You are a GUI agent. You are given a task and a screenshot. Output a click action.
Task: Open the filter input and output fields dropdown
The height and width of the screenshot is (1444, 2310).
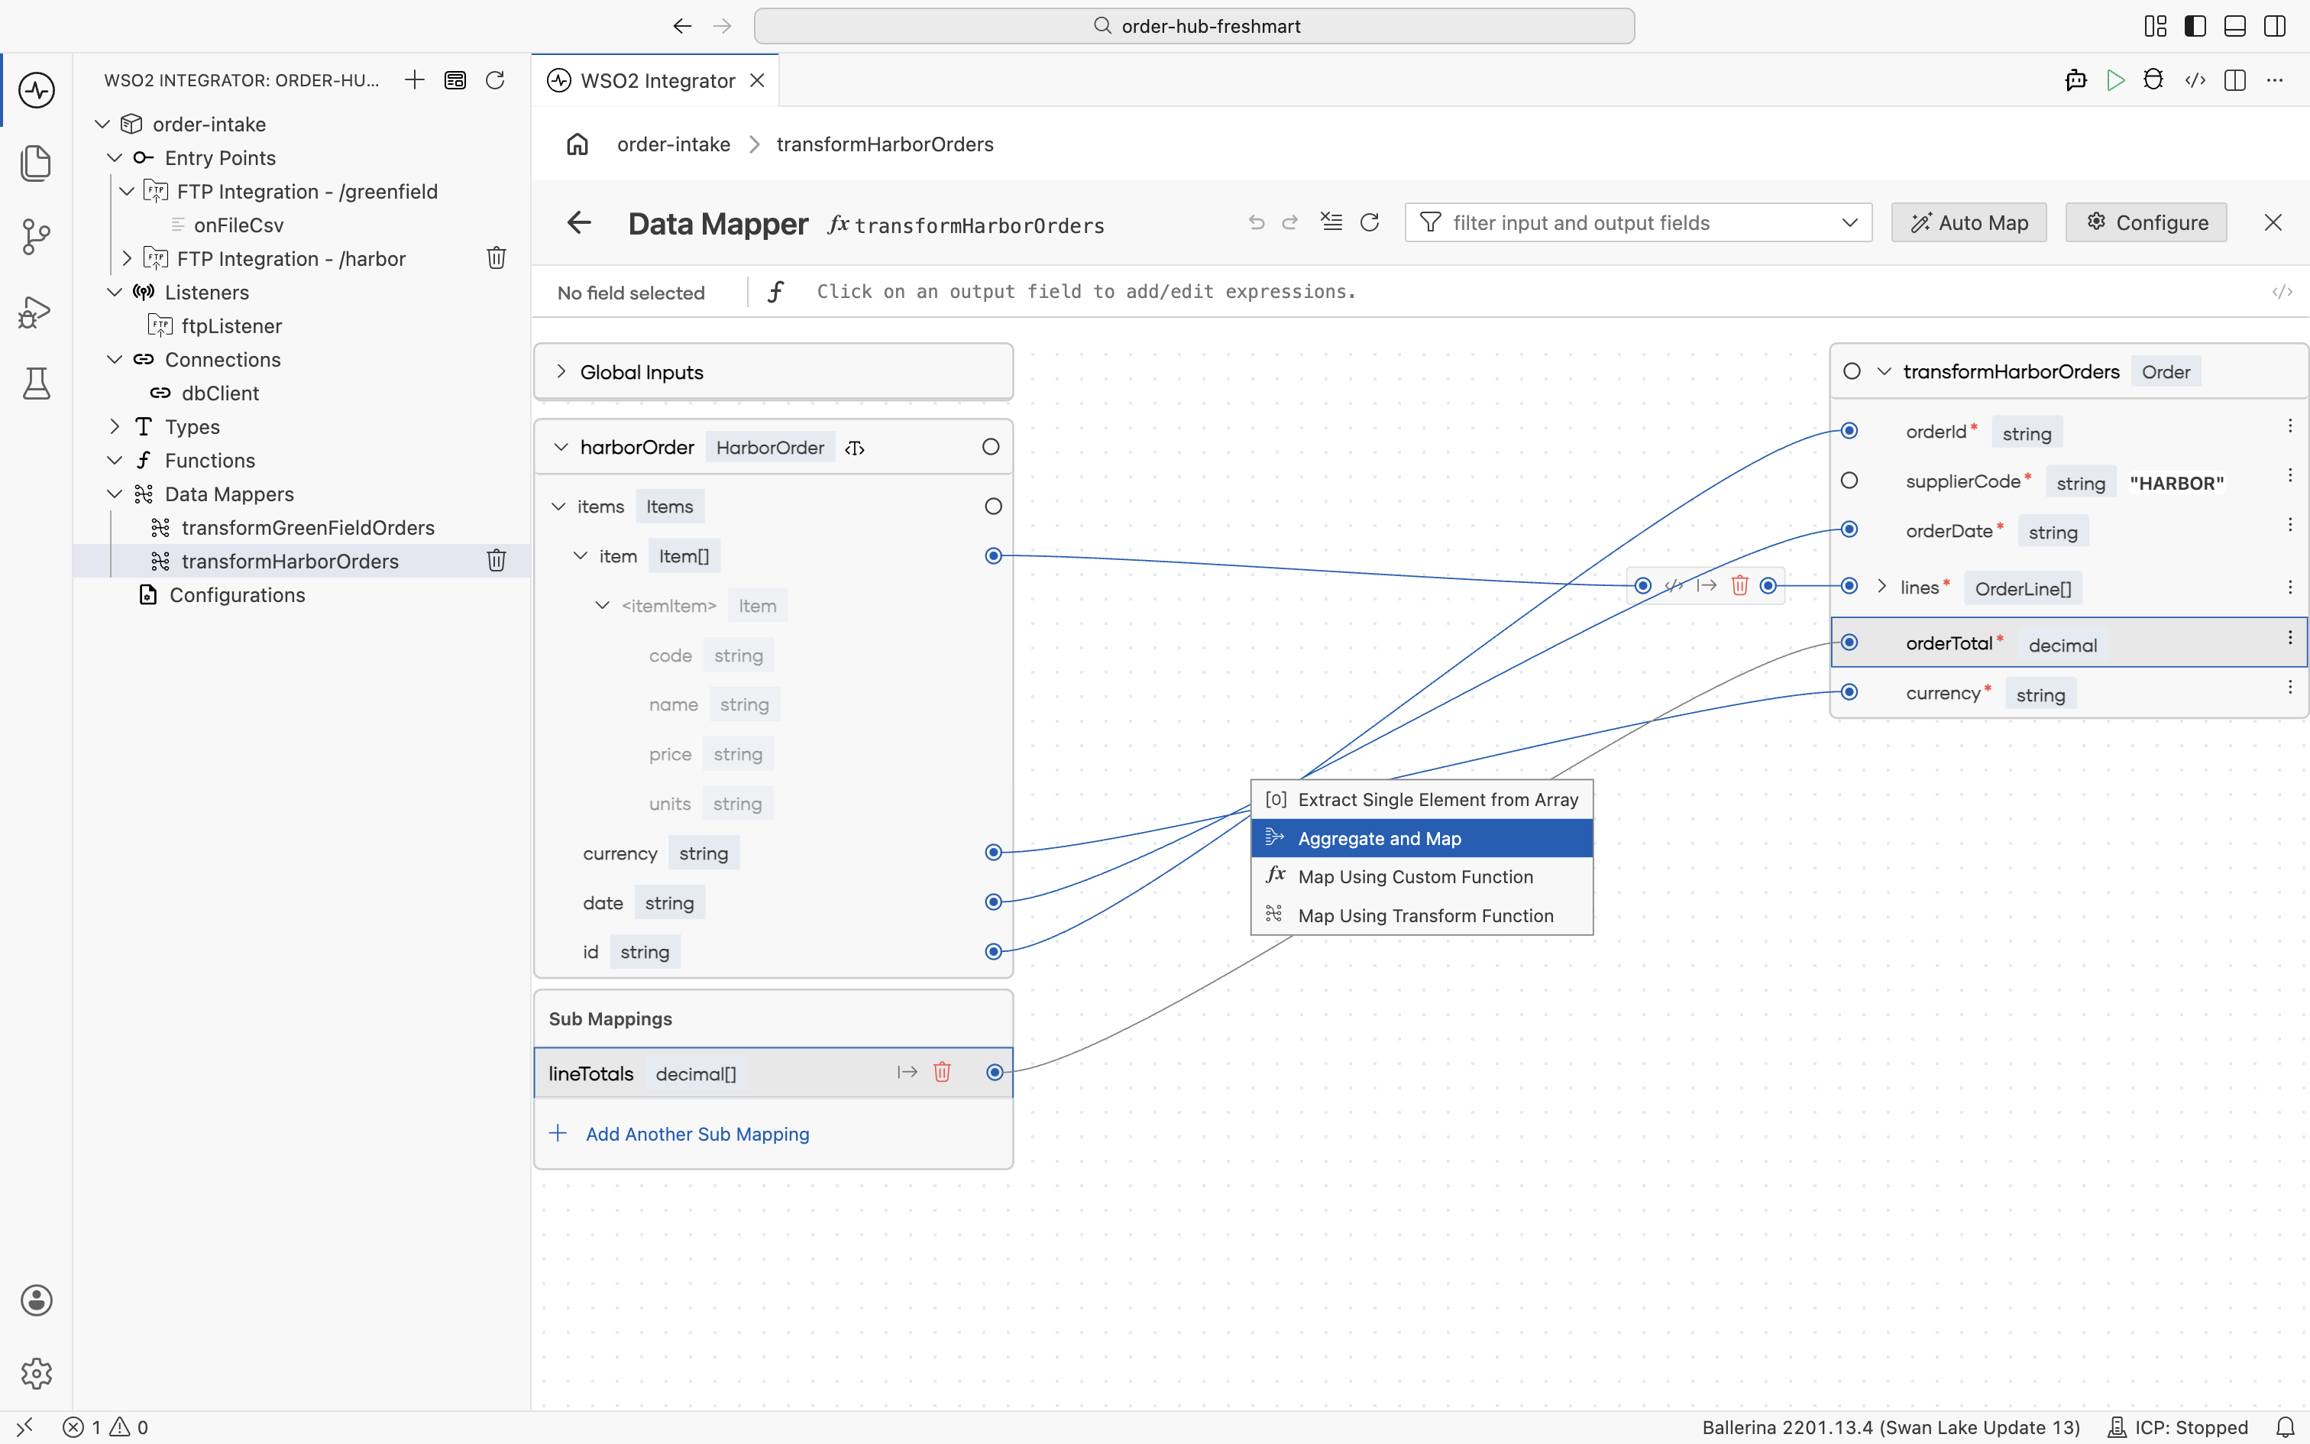[1849, 222]
